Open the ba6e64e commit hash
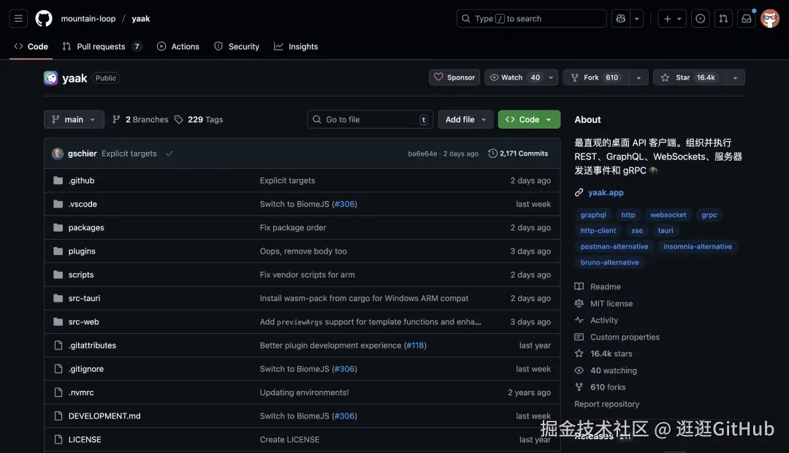The height and width of the screenshot is (453, 789). [x=423, y=153]
